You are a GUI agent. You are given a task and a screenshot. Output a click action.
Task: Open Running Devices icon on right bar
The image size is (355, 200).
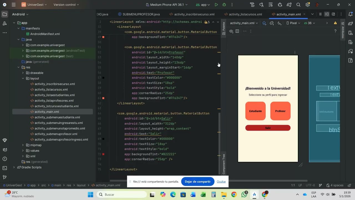point(351,61)
